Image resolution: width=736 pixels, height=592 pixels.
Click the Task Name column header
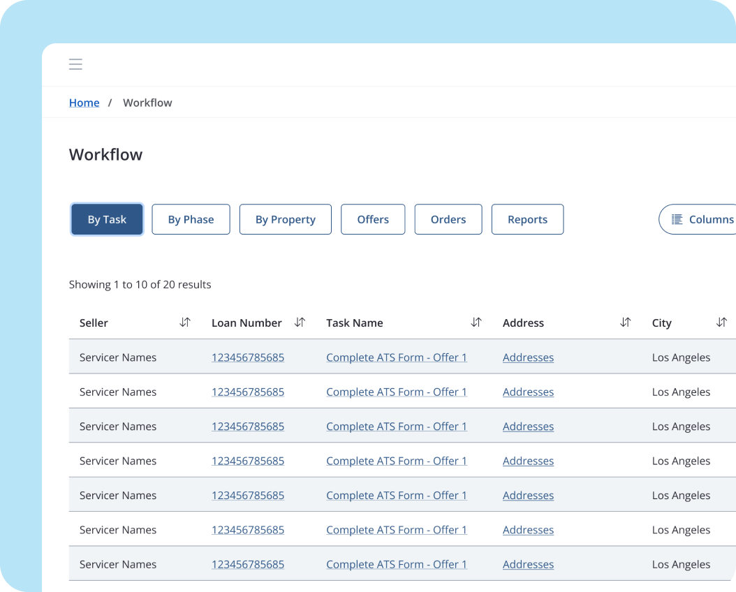pyautogui.click(x=355, y=323)
